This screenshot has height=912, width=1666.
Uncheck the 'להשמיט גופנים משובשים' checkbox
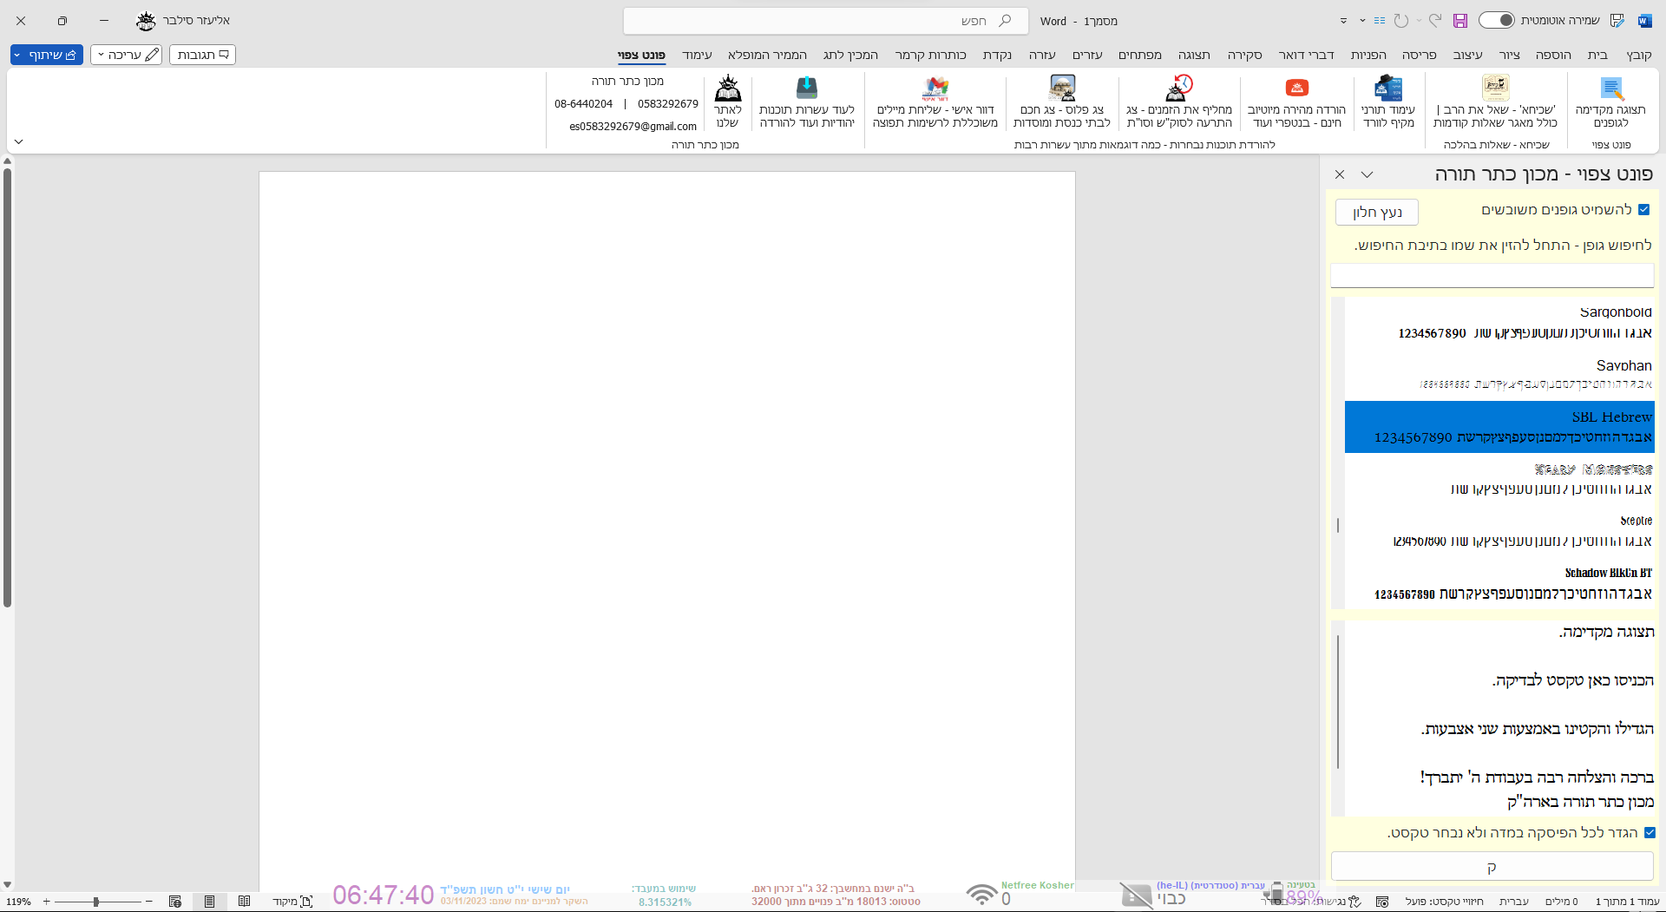pos(1643,210)
